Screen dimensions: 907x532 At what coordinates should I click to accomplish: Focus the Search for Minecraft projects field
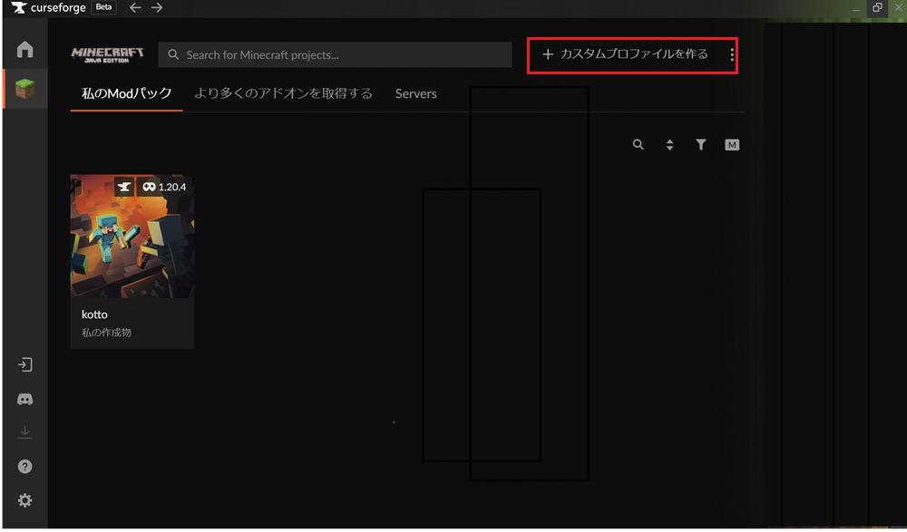pos(336,54)
